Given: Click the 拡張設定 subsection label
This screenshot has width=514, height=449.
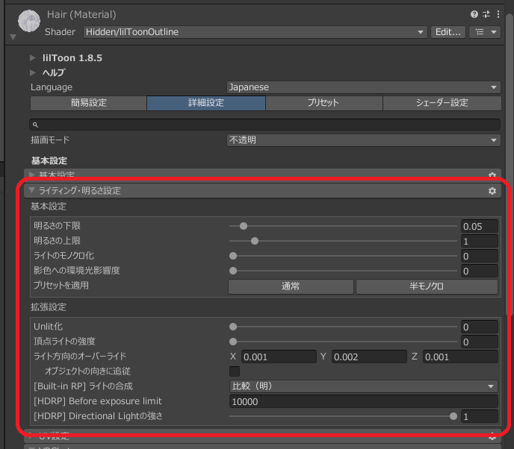Looking at the screenshot, I should tap(49, 307).
